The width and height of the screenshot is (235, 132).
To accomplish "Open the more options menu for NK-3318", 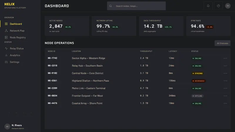I will 225,66.
